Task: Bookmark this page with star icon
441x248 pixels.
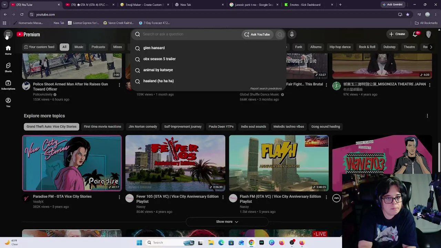Action: (x=408, y=14)
